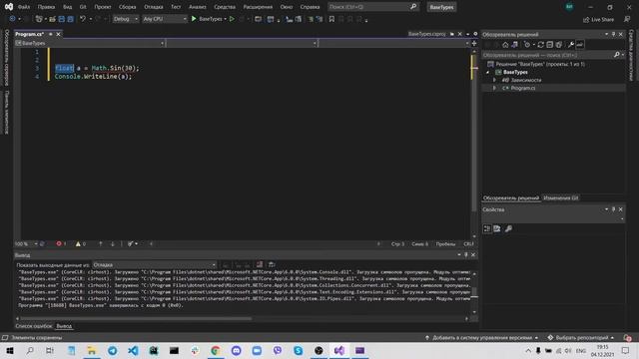Close the Program.cs tab
Image resolution: width=639 pixels, height=359 pixels.
click(58, 34)
